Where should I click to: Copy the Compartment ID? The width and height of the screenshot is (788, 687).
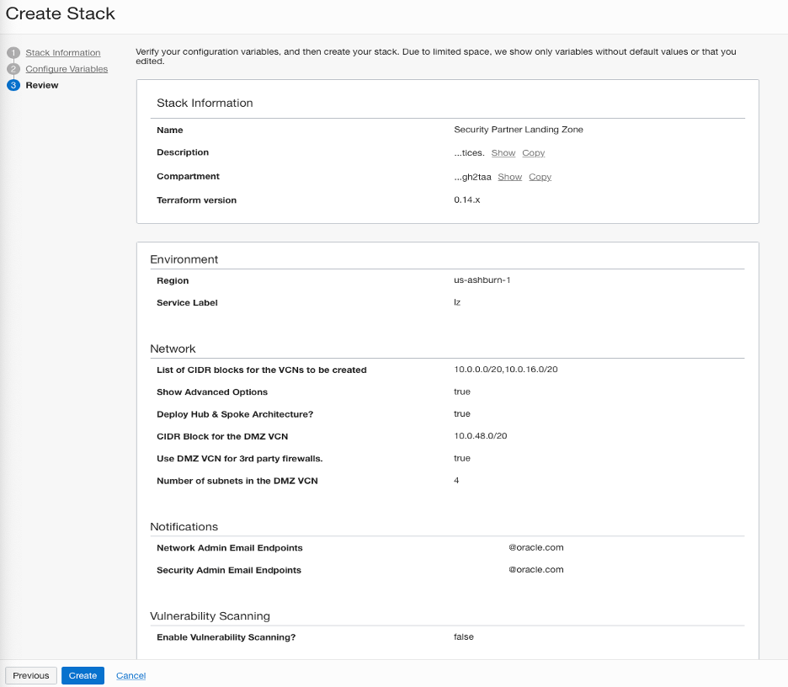point(540,177)
